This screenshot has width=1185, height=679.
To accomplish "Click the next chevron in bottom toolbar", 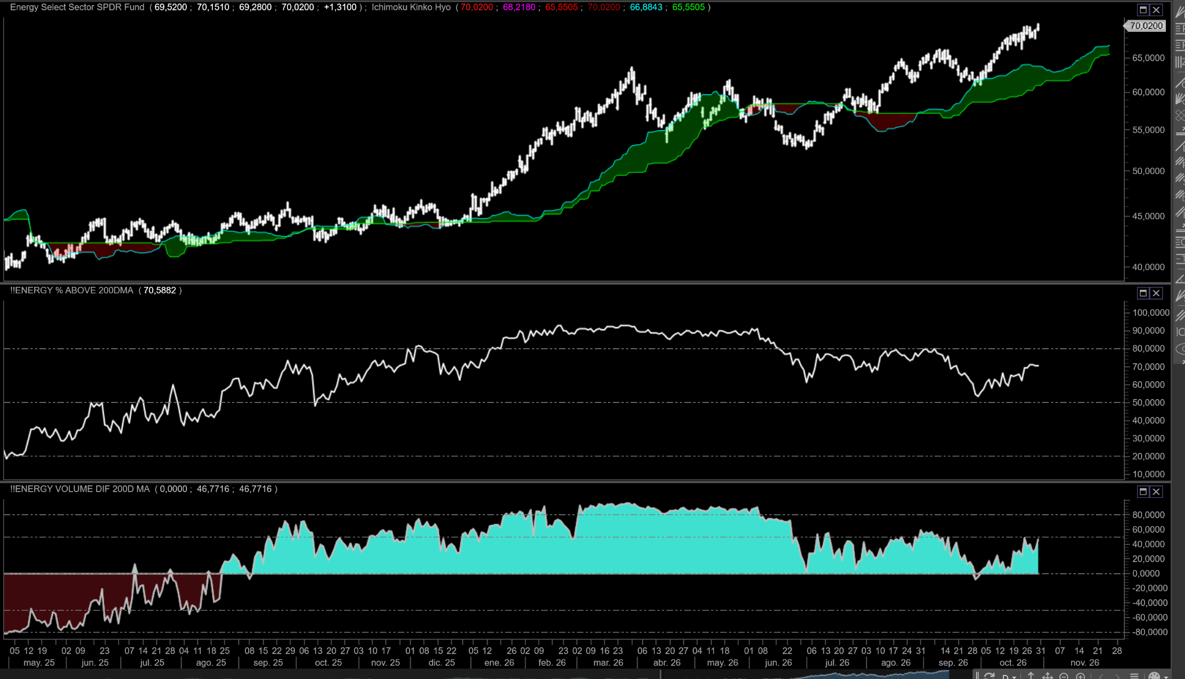I will (x=1117, y=677).
